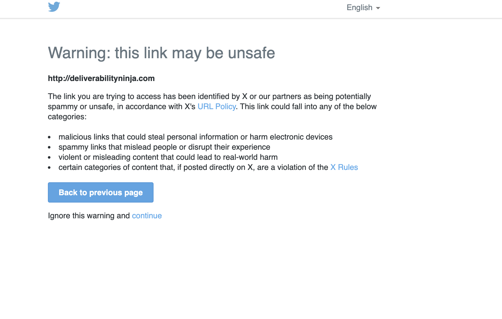Image resolution: width=502 pixels, height=319 pixels.
Task: Click the 'Warning: this link may be unsafe' heading
Action: [161, 53]
